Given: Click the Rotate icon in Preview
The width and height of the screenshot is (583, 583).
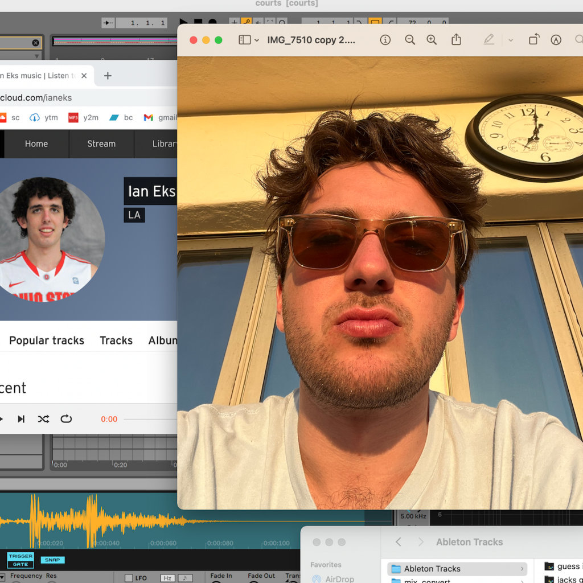Looking at the screenshot, I should 533,40.
